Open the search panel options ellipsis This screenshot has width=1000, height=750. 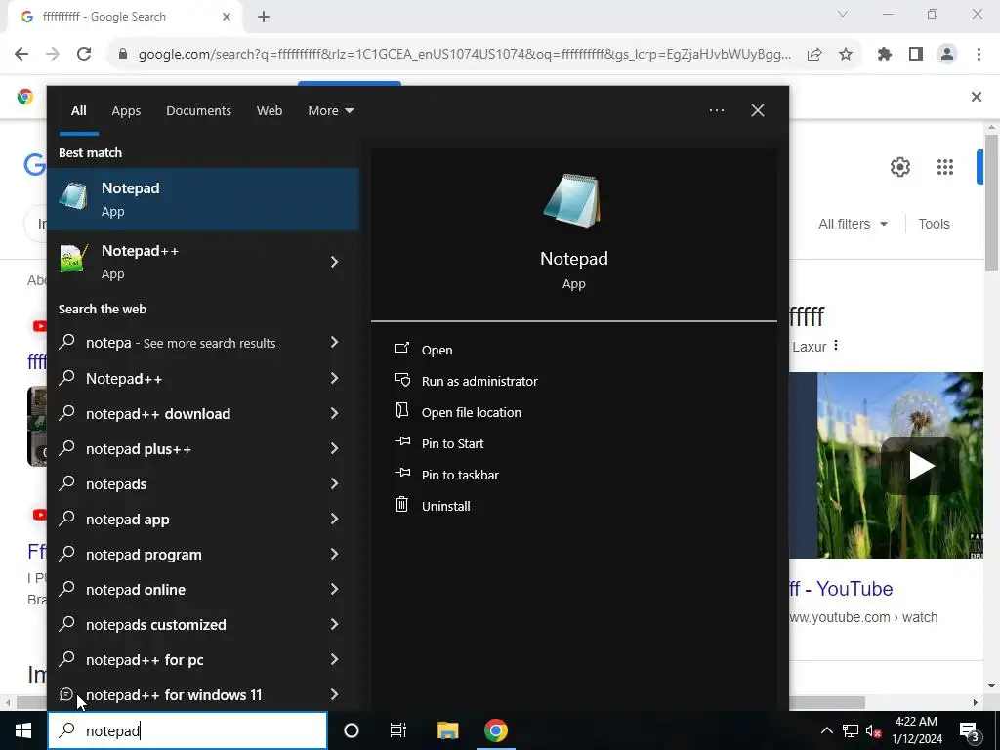(x=717, y=110)
